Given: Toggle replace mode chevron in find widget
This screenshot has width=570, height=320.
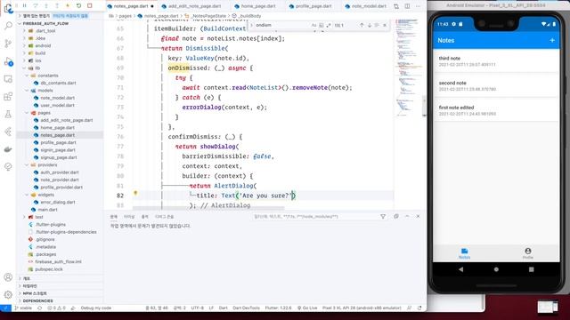Looking at the screenshot, I should pyautogui.click(x=251, y=25).
